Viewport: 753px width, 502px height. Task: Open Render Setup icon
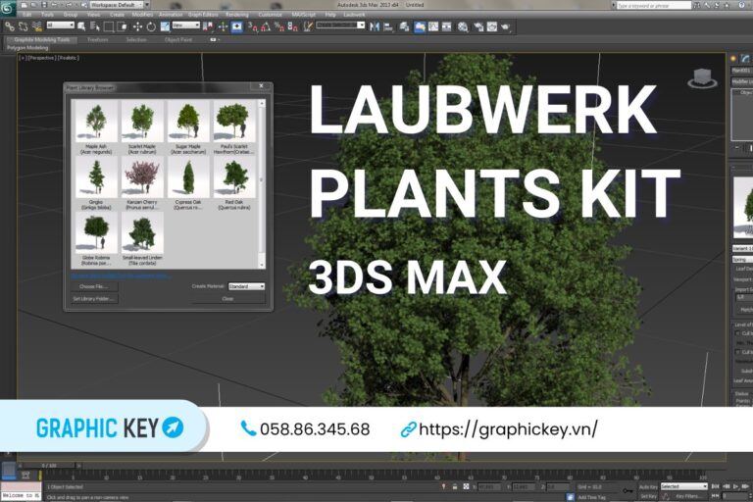click(x=478, y=26)
